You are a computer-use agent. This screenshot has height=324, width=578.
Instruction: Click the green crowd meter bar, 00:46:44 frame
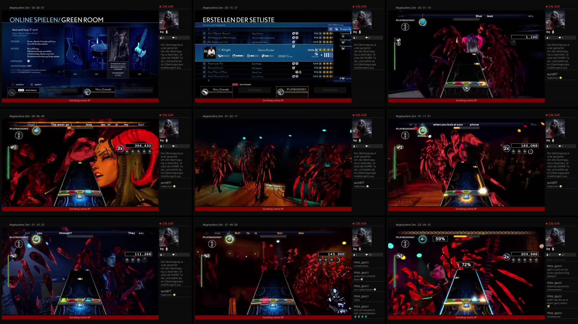pyautogui.click(x=8, y=163)
